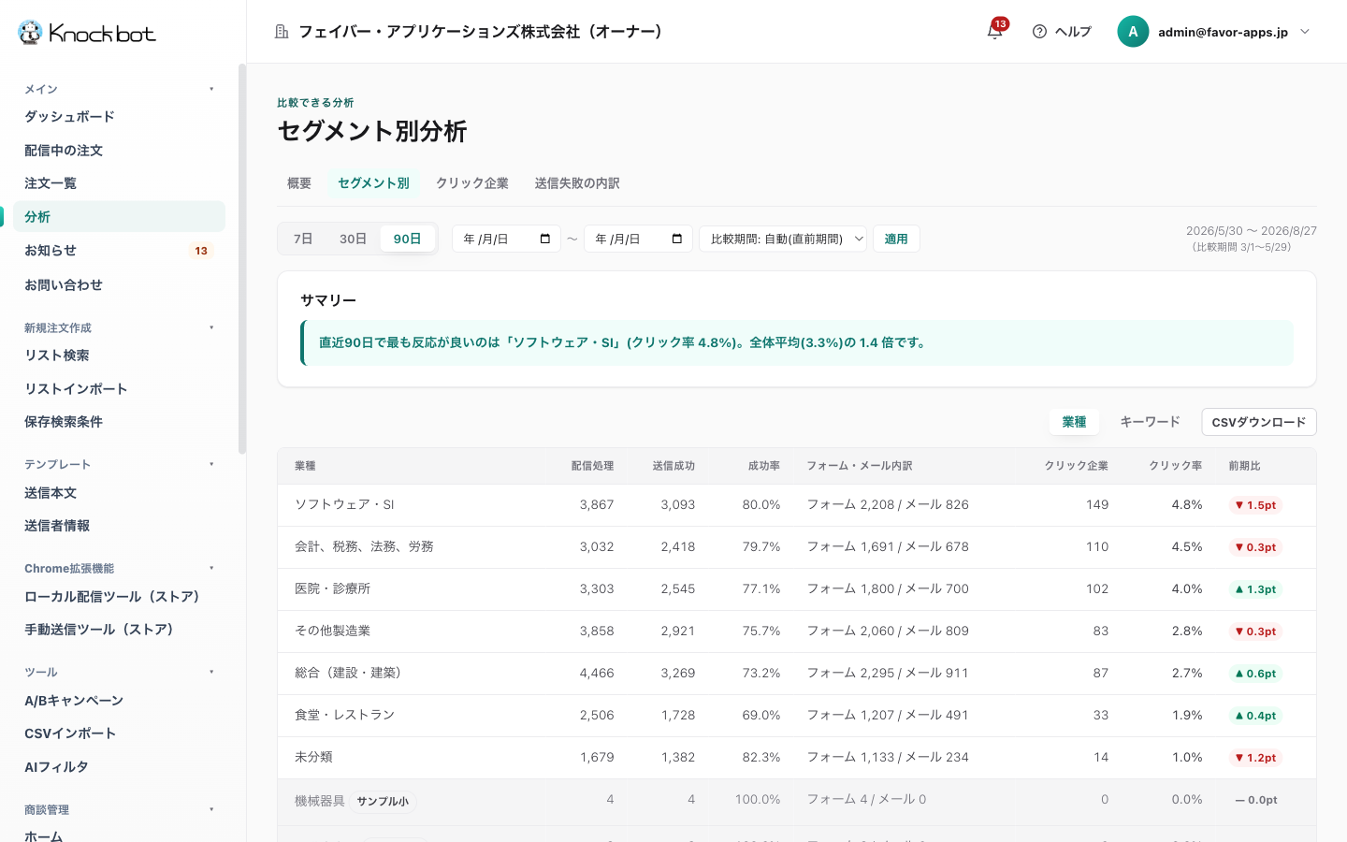
Task: Click the sidebar scrollbar
Action: tap(242, 259)
